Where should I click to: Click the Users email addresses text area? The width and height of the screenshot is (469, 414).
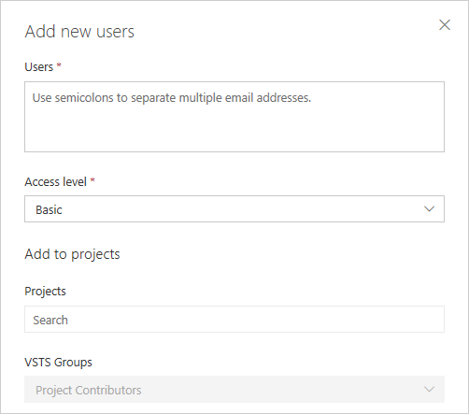point(234,117)
